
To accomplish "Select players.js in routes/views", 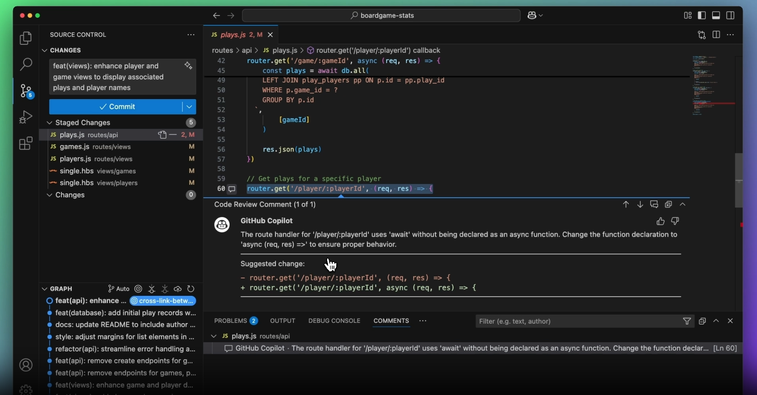I will coord(121,159).
